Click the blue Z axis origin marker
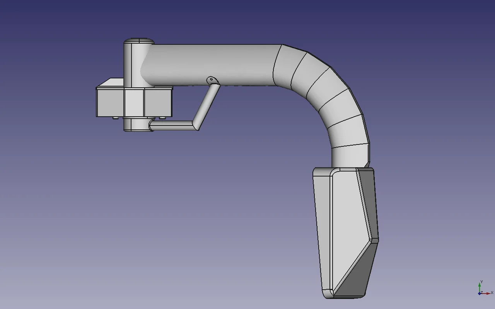495x309 pixels. click(480, 294)
